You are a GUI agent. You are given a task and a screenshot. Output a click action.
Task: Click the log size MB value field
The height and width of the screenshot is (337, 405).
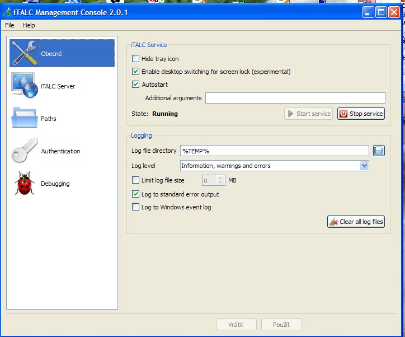pos(209,180)
